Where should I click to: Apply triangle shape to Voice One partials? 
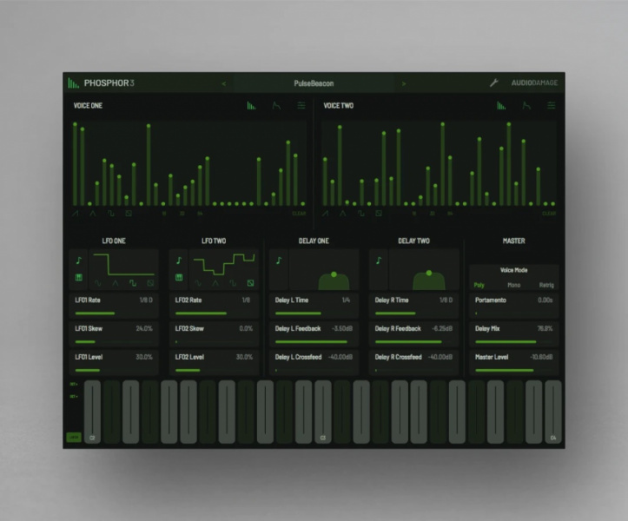[x=93, y=214]
